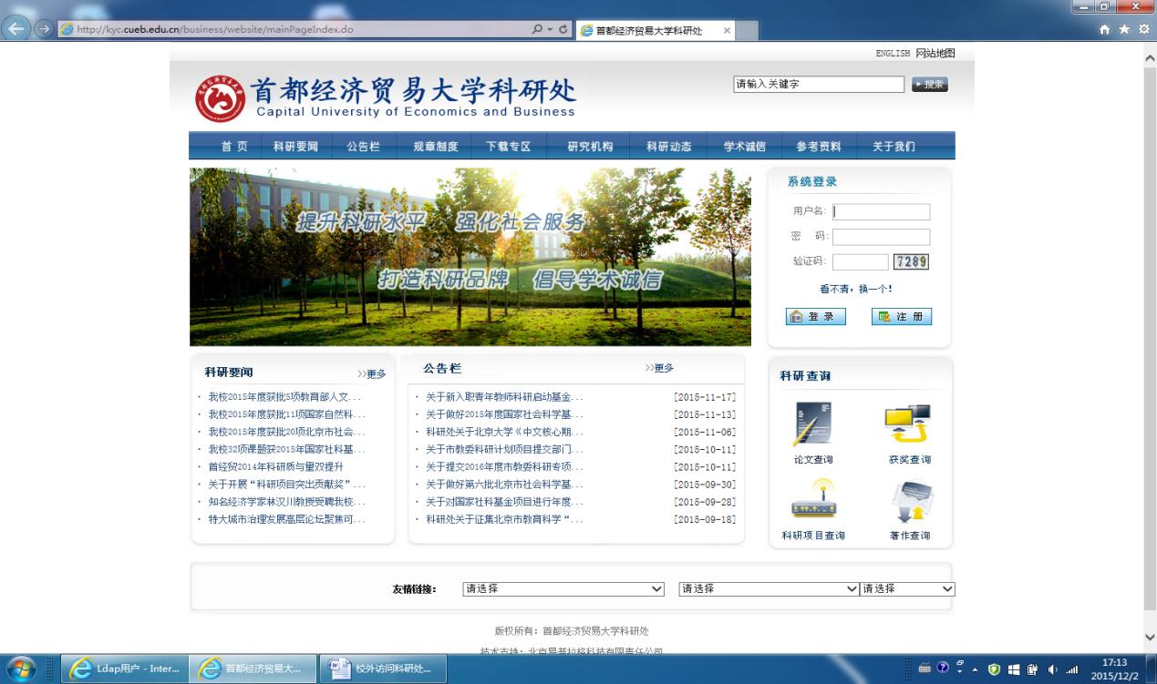Image resolution: width=1157 pixels, height=684 pixels.
Task: Click the power plug tray icon
Action: point(1032,669)
